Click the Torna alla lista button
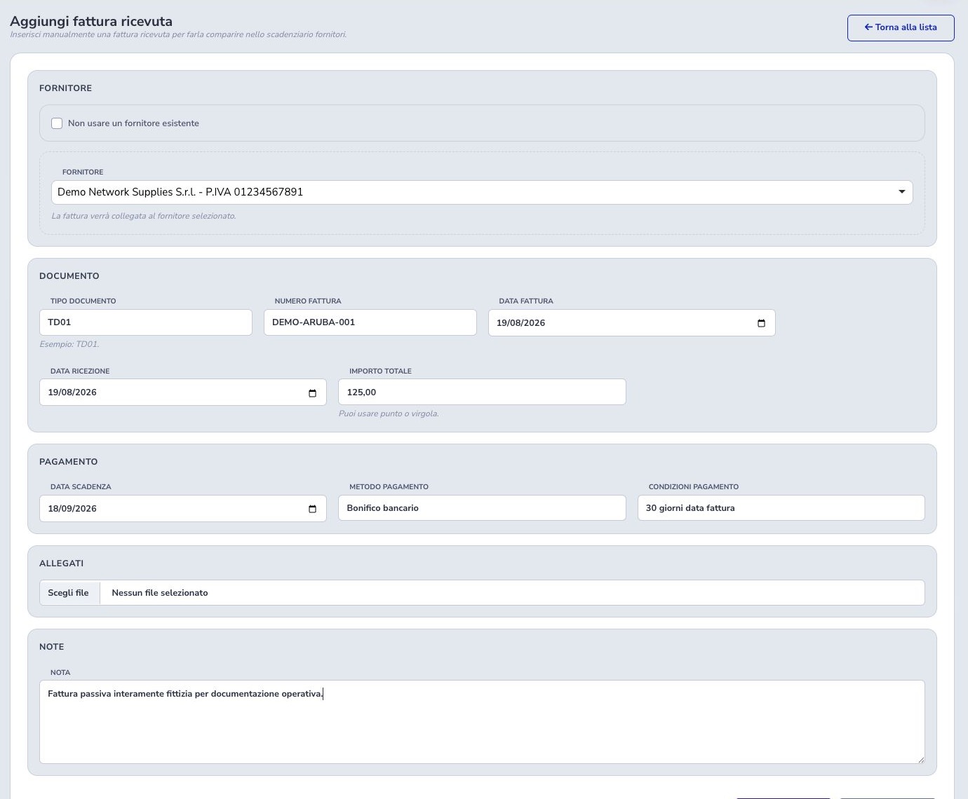The height and width of the screenshot is (799, 968). [901, 27]
